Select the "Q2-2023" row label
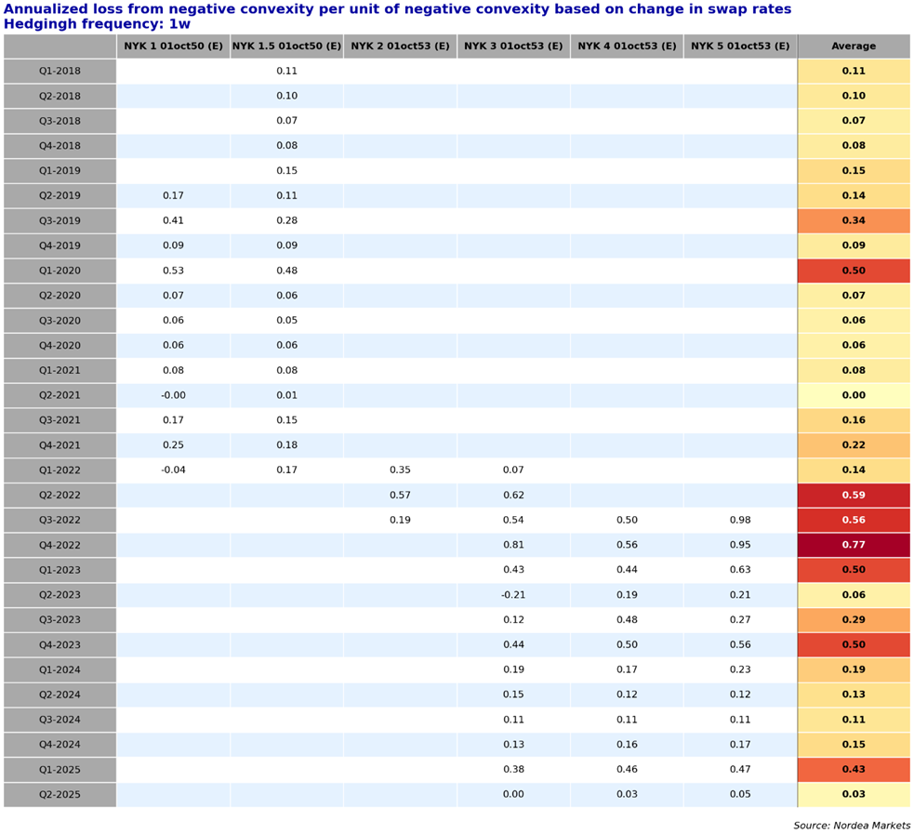Image resolution: width=914 pixels, height=834 pixels. point(60,594)
